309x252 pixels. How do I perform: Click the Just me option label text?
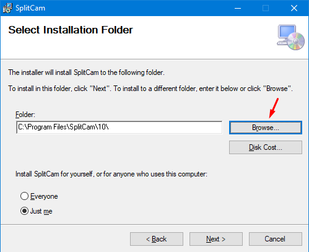coord(41,211)
